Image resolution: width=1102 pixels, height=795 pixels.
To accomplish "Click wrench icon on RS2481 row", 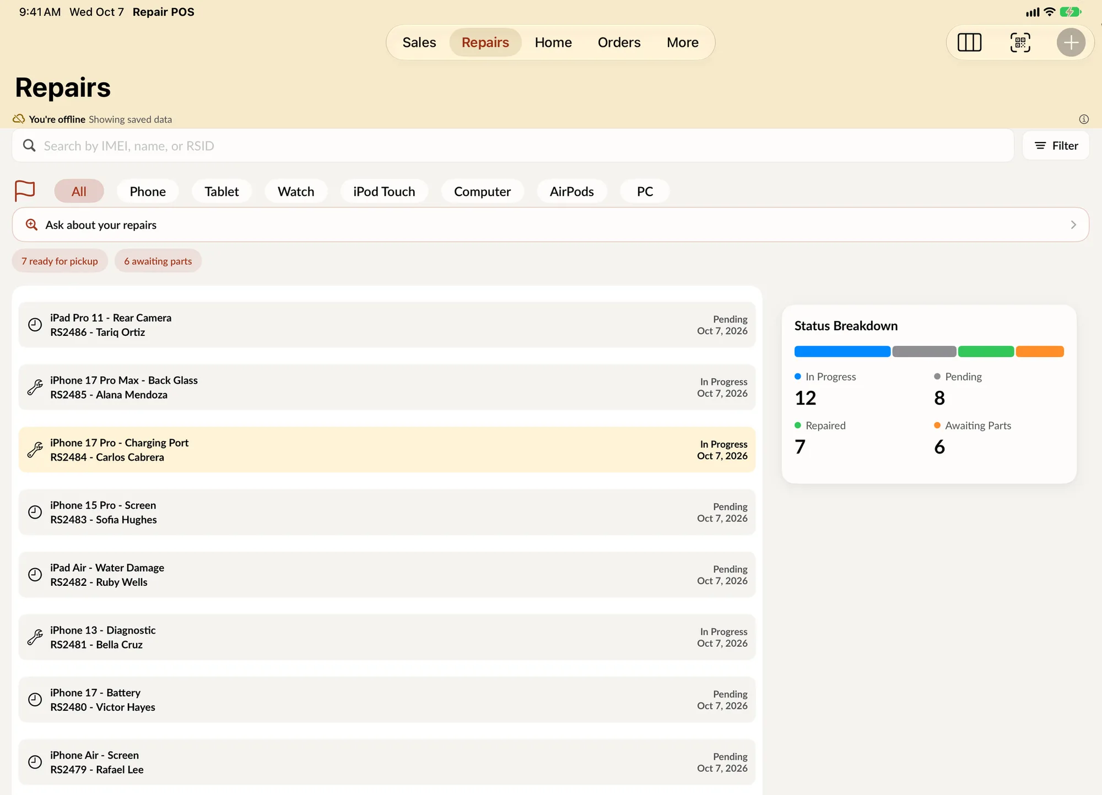I will click(35, 637).
